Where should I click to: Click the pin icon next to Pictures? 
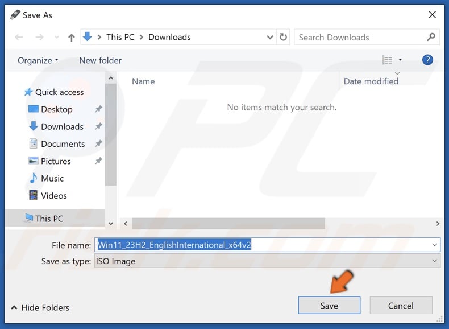tap(98, 161)
